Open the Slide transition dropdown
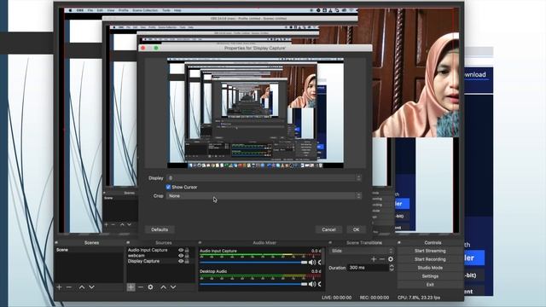The image size is (546, 307). point(362,251)
